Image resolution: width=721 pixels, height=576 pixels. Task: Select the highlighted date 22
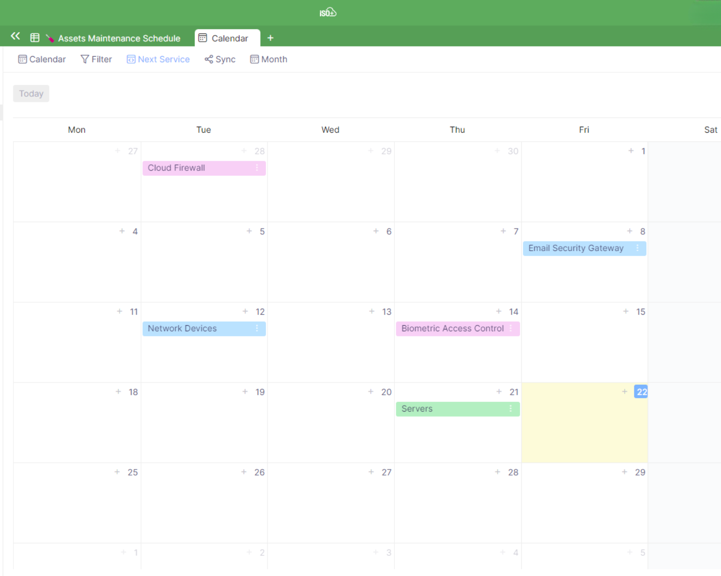(x=641, y=392)
